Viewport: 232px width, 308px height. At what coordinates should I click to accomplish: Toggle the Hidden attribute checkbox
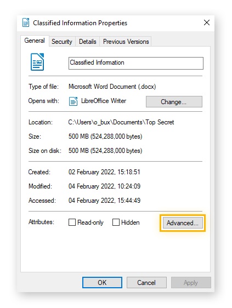(116, 223)
